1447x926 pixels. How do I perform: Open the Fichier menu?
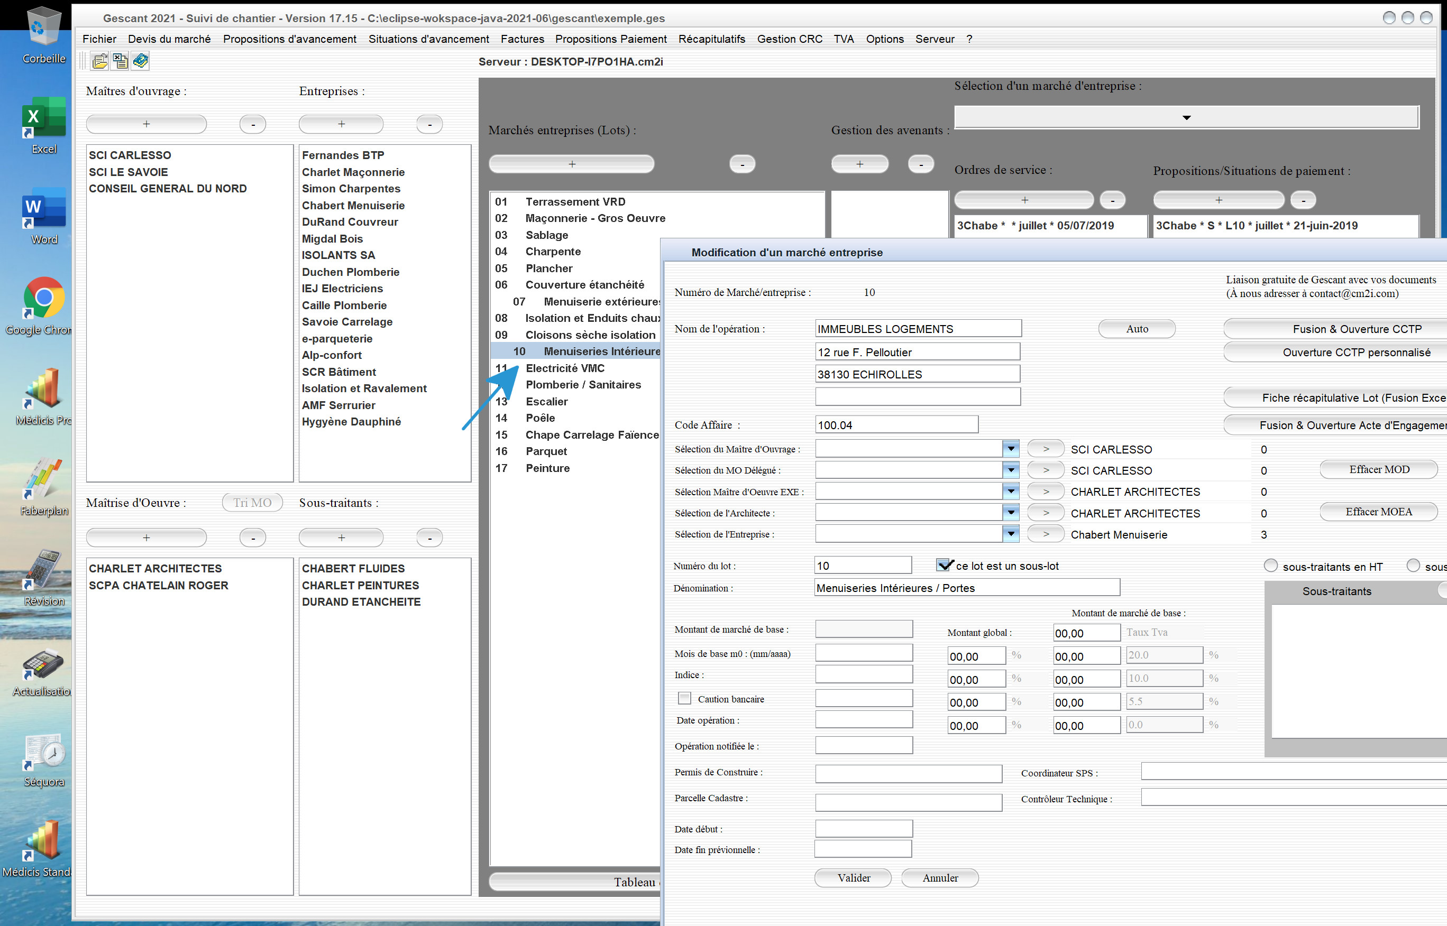tap(99, 39)
